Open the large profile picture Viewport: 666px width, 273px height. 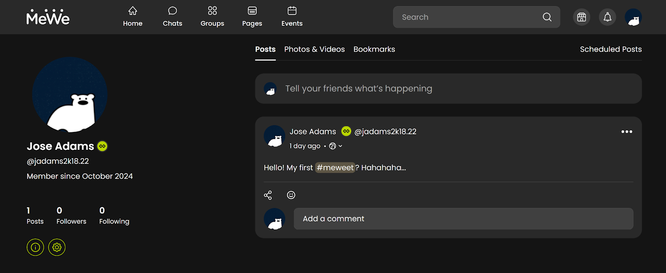(x=70, y=95)
